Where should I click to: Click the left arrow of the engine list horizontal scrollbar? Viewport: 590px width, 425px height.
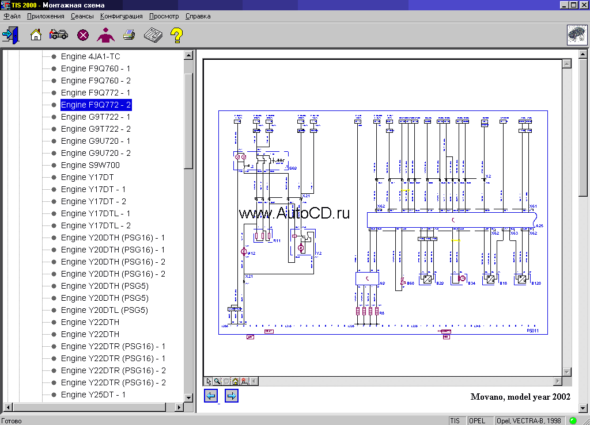[x=7, y=407]
